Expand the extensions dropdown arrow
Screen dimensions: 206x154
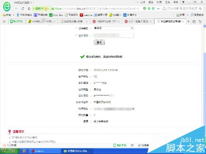coord(187,15)
